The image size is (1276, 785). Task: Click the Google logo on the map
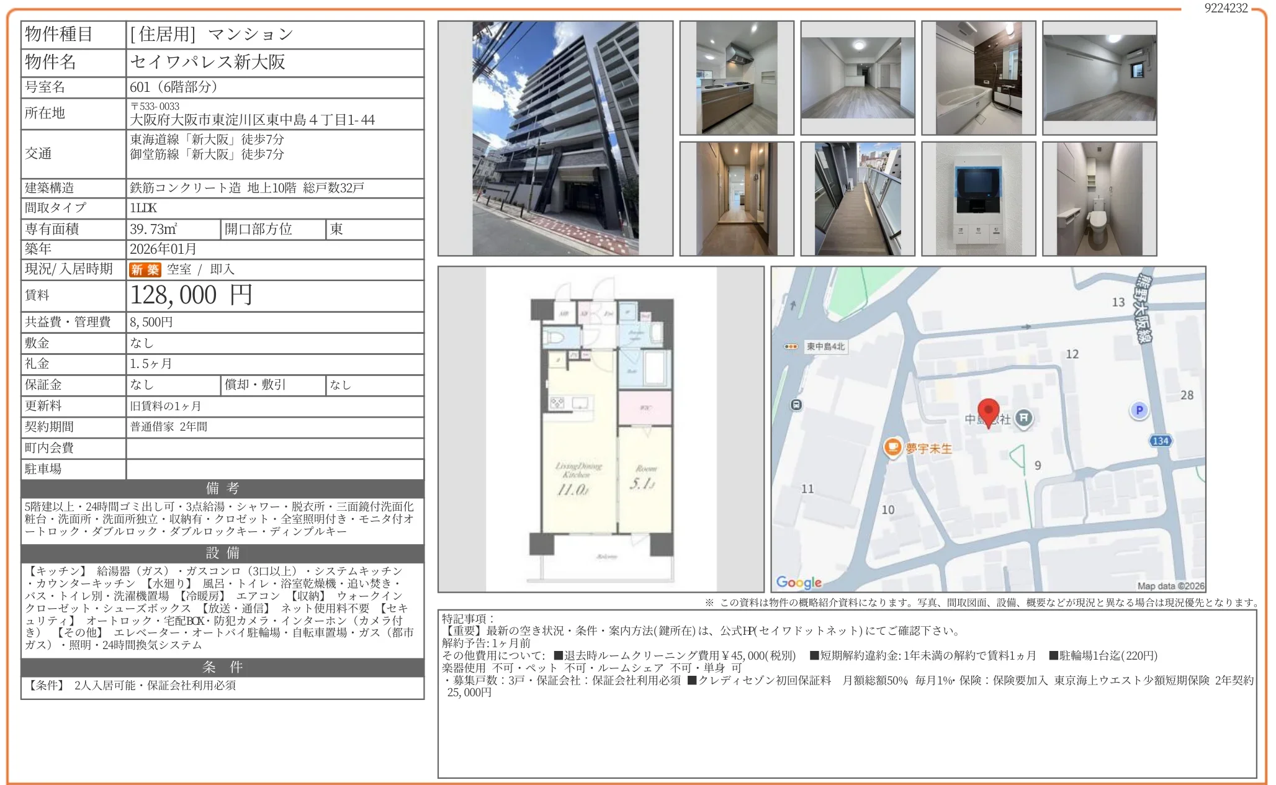799,582
